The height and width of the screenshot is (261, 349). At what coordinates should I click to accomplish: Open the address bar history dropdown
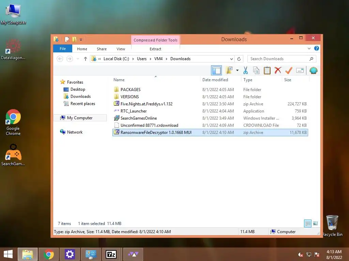pos(231,59)
